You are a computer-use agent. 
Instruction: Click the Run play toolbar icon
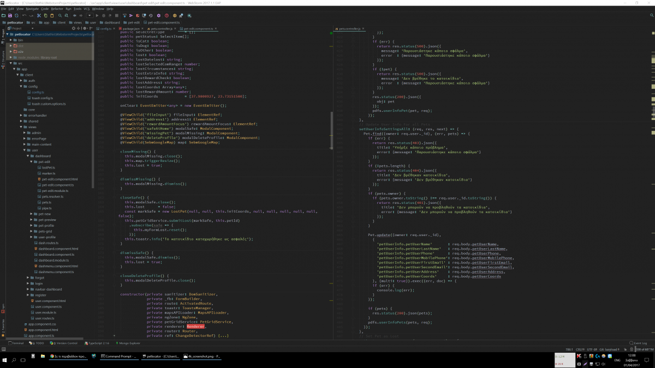pos(98,15)
